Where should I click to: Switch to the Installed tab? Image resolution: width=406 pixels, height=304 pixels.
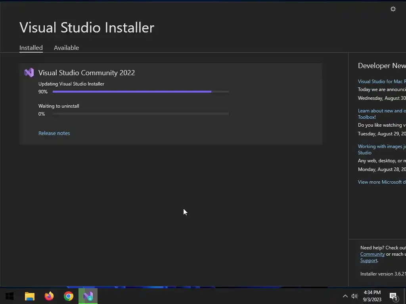click(x=31, y=48)
